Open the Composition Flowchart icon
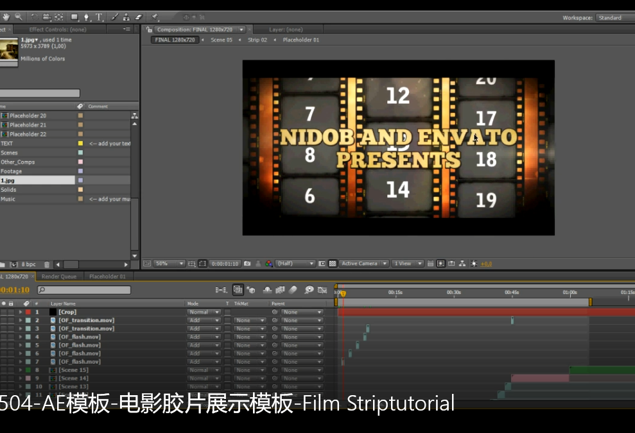This screenshot has height=433, width=635. (x=462, y=264)
